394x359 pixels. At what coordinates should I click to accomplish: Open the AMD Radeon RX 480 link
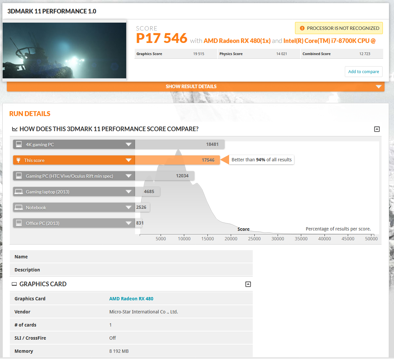[131, 299]
